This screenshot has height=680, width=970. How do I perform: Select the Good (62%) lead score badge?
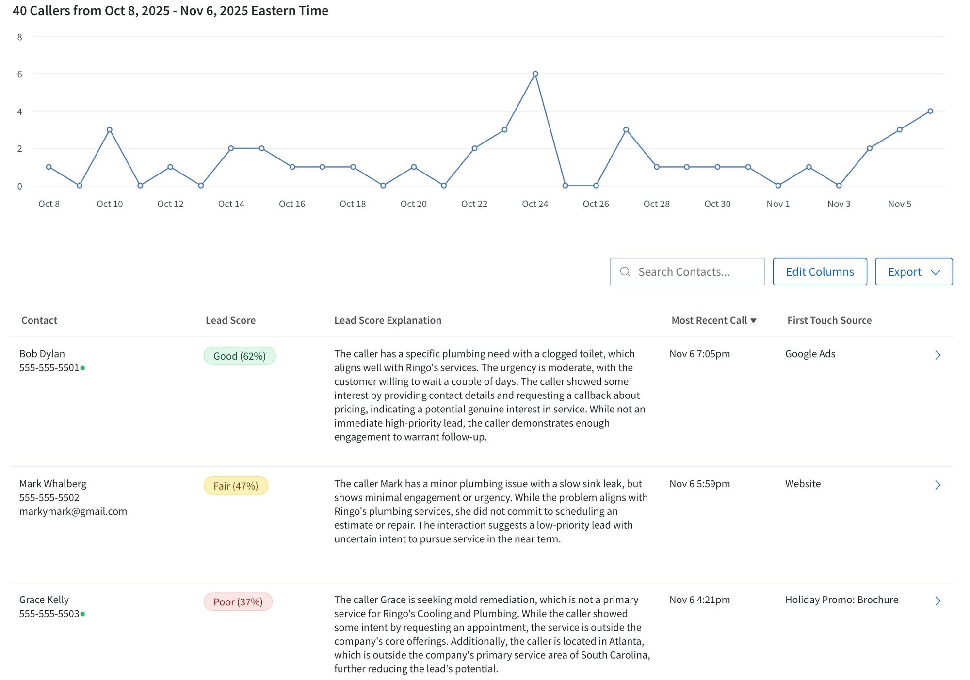pos(239,356)
